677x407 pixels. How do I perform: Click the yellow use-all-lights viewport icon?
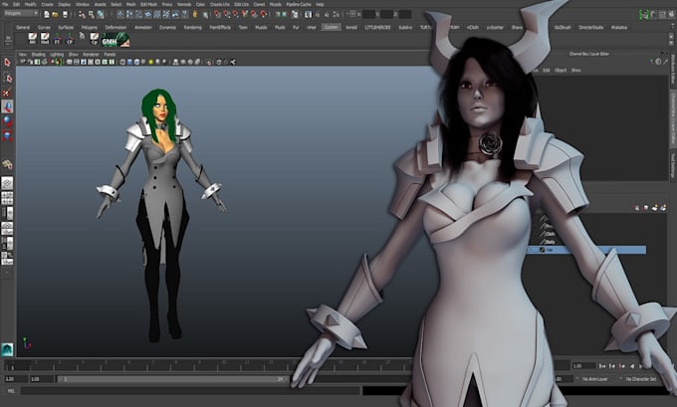point(150,62)
